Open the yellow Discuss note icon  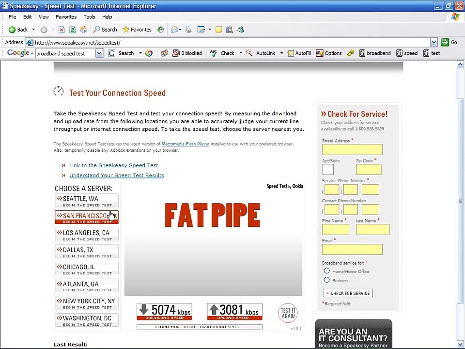[219, 30]
